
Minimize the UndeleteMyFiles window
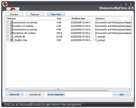[121, 4]
